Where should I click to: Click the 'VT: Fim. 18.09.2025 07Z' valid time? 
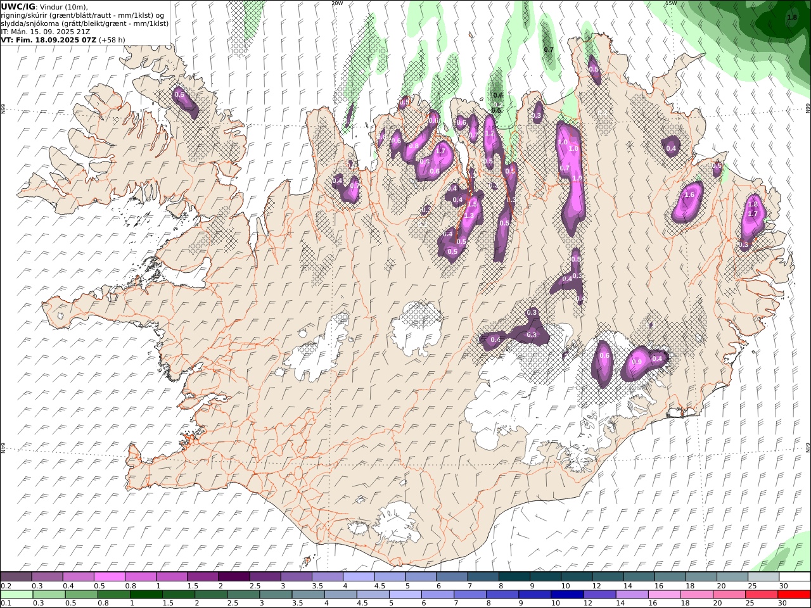coord(48,40)
